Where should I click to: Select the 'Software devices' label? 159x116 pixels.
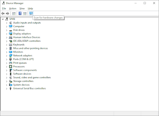coord(22,74)
